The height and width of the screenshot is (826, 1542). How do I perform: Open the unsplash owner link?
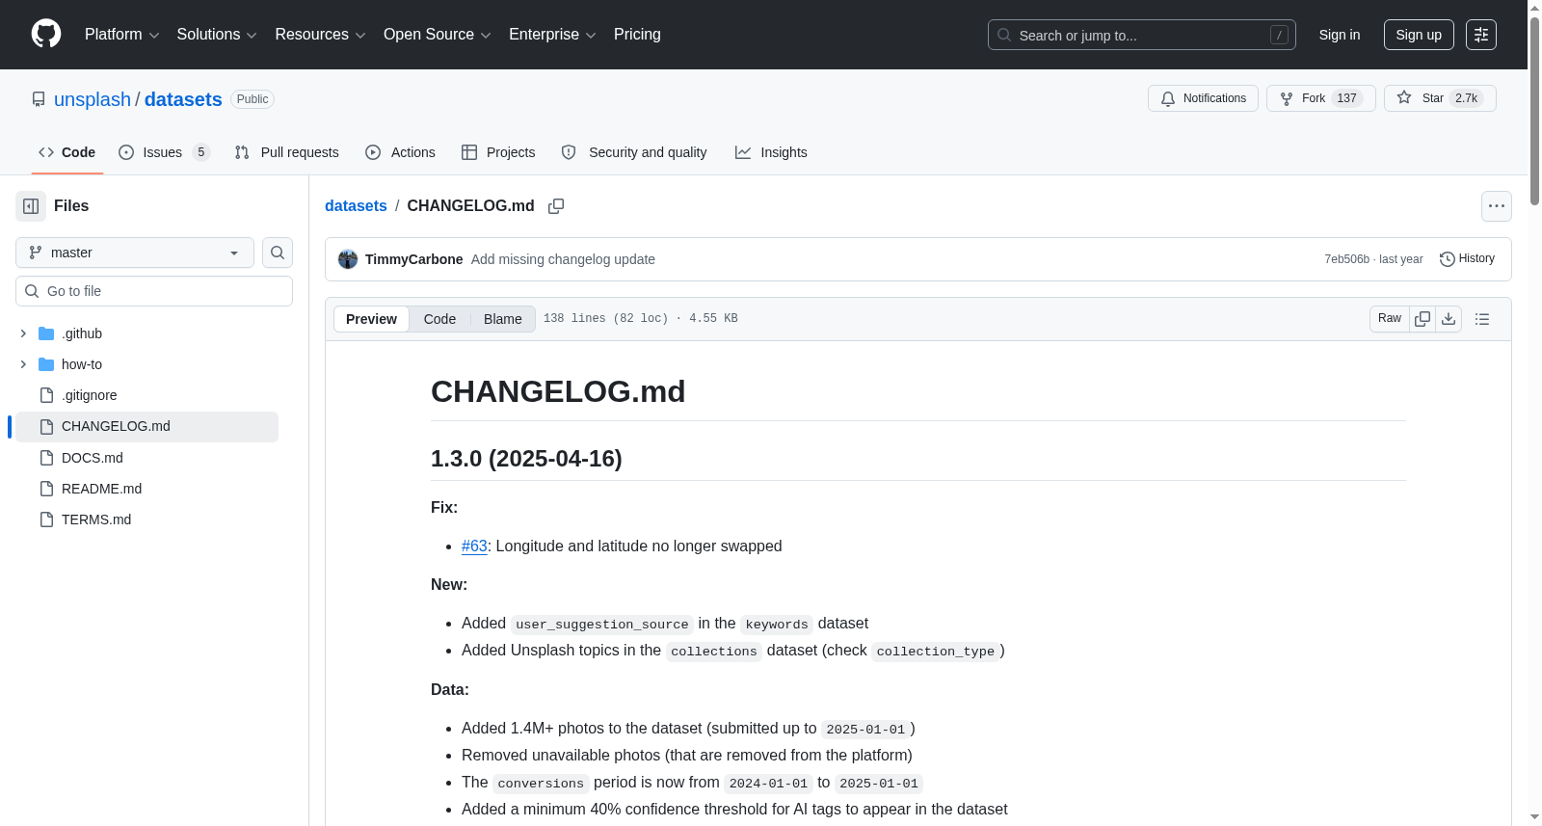[93, 99]
